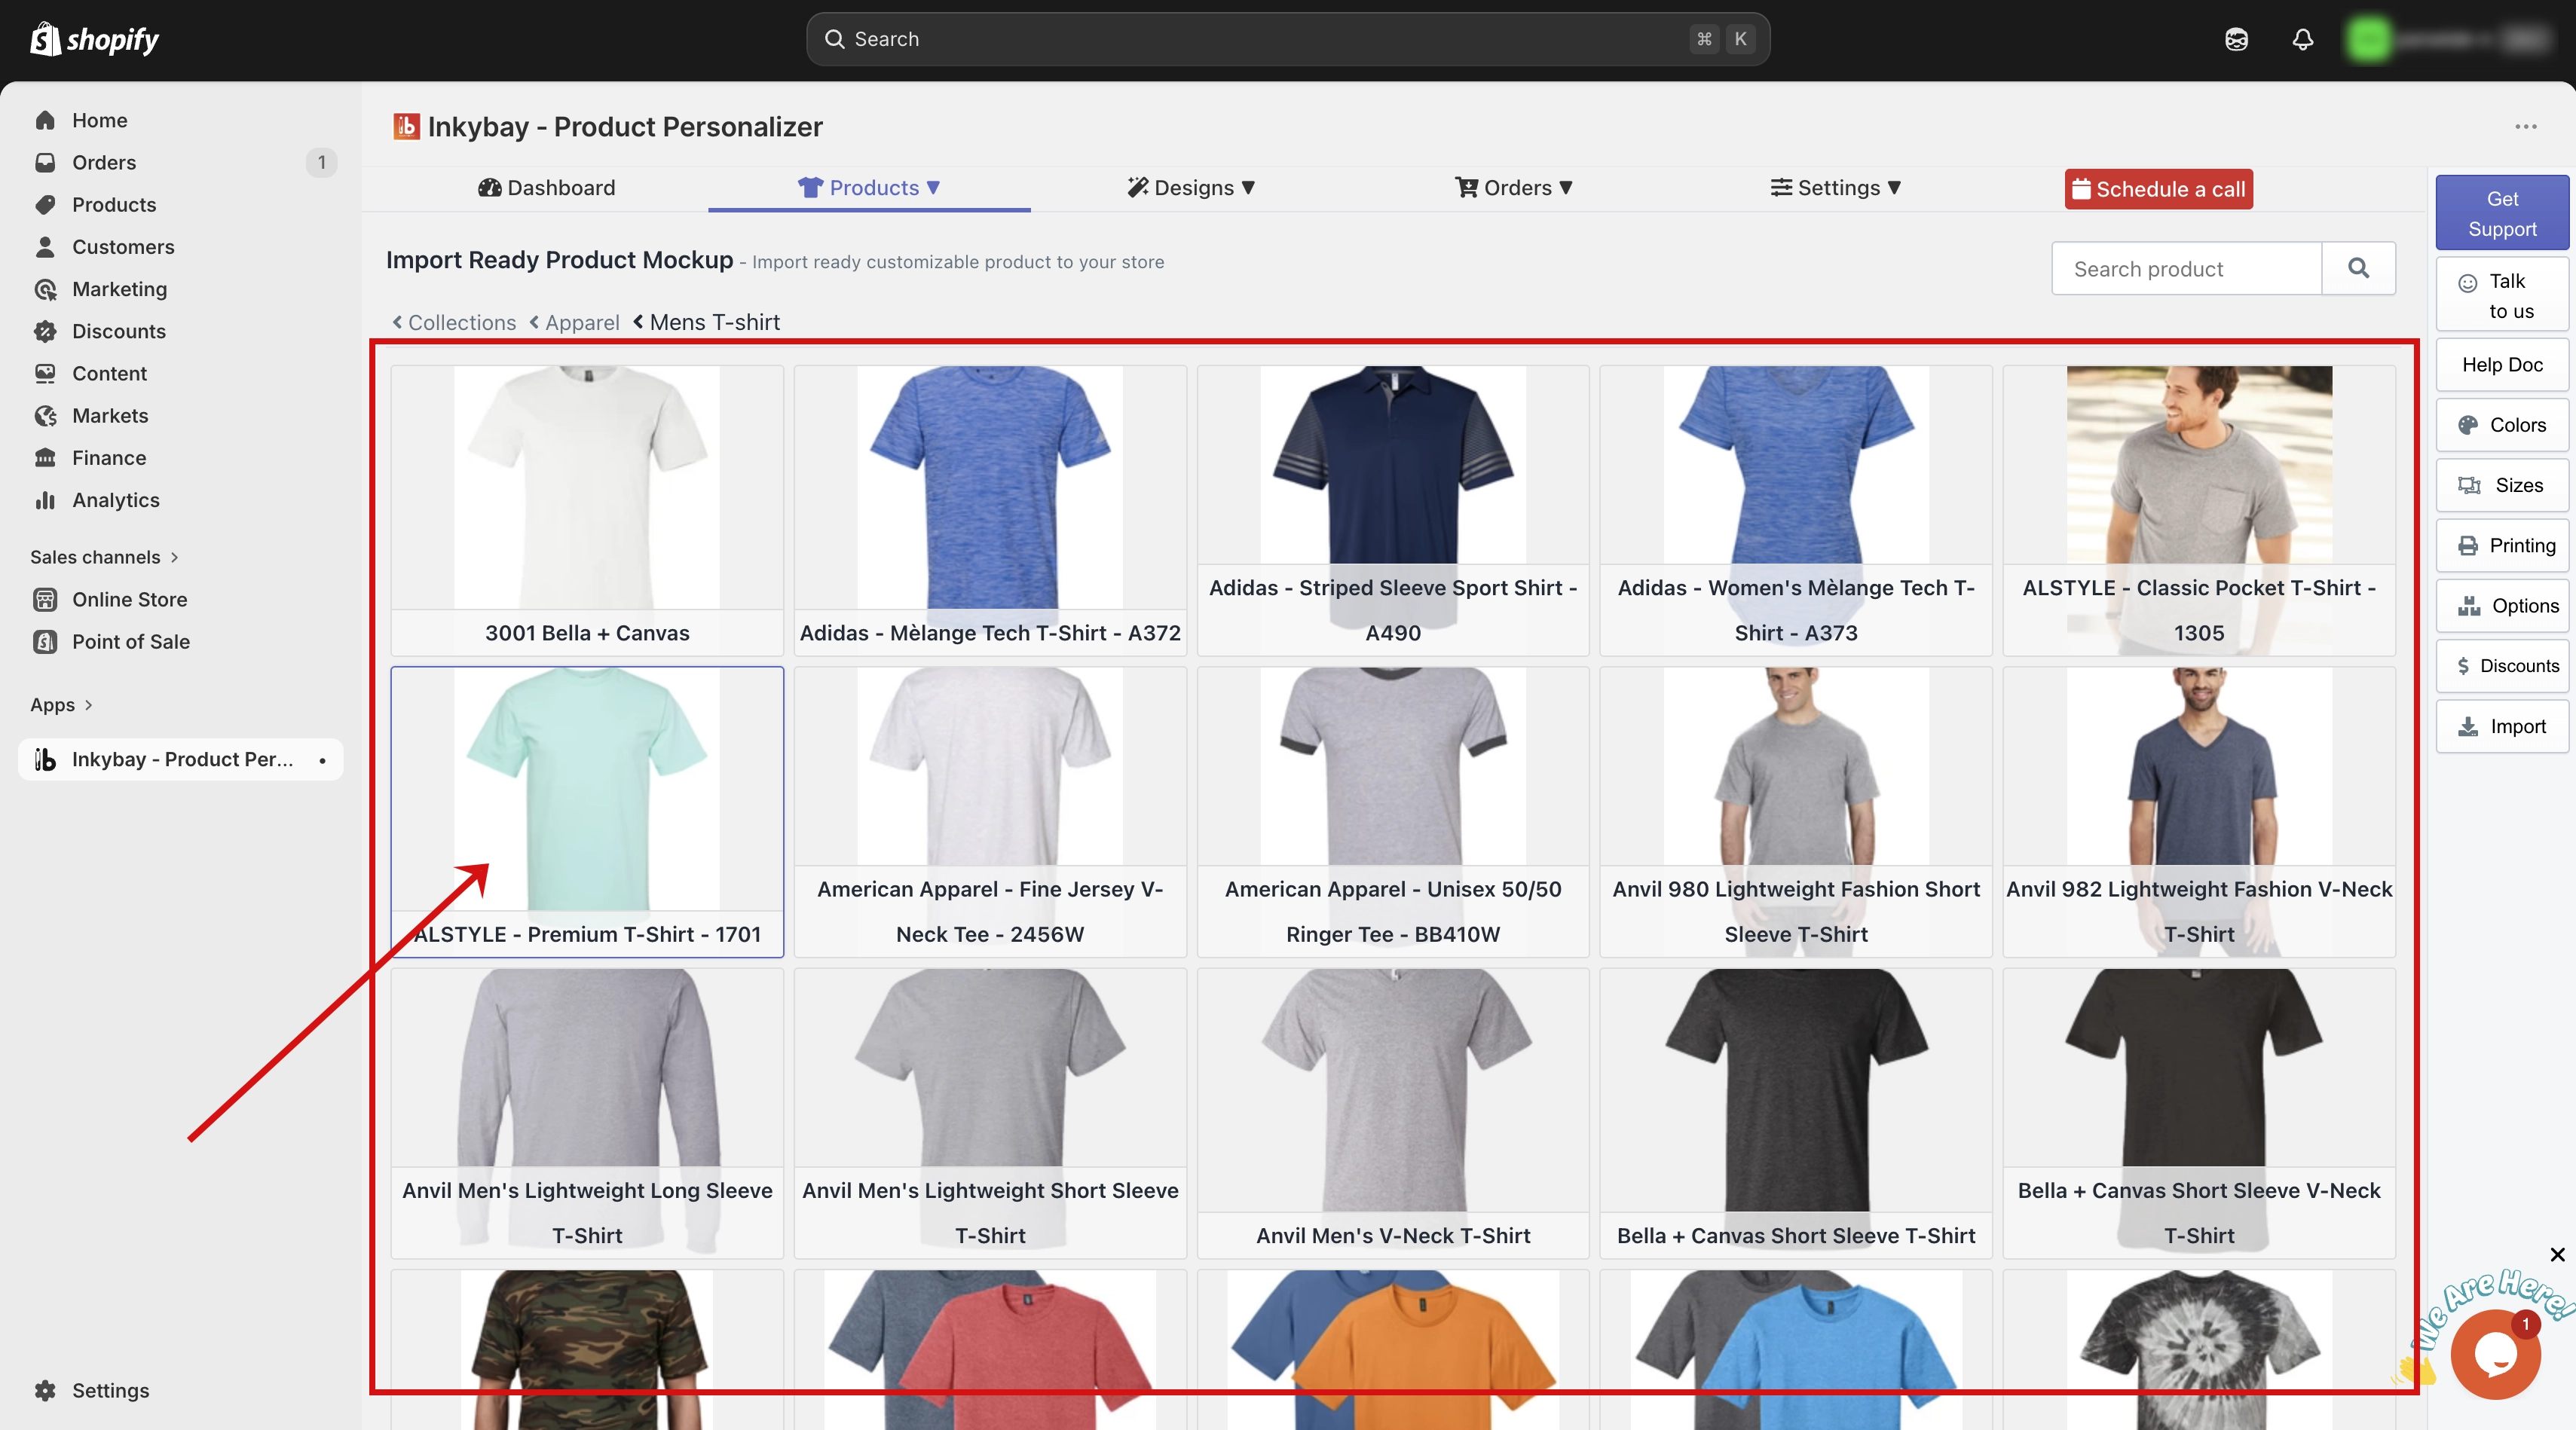Close the We Are Here chat popup

tap(2557, 1254)
